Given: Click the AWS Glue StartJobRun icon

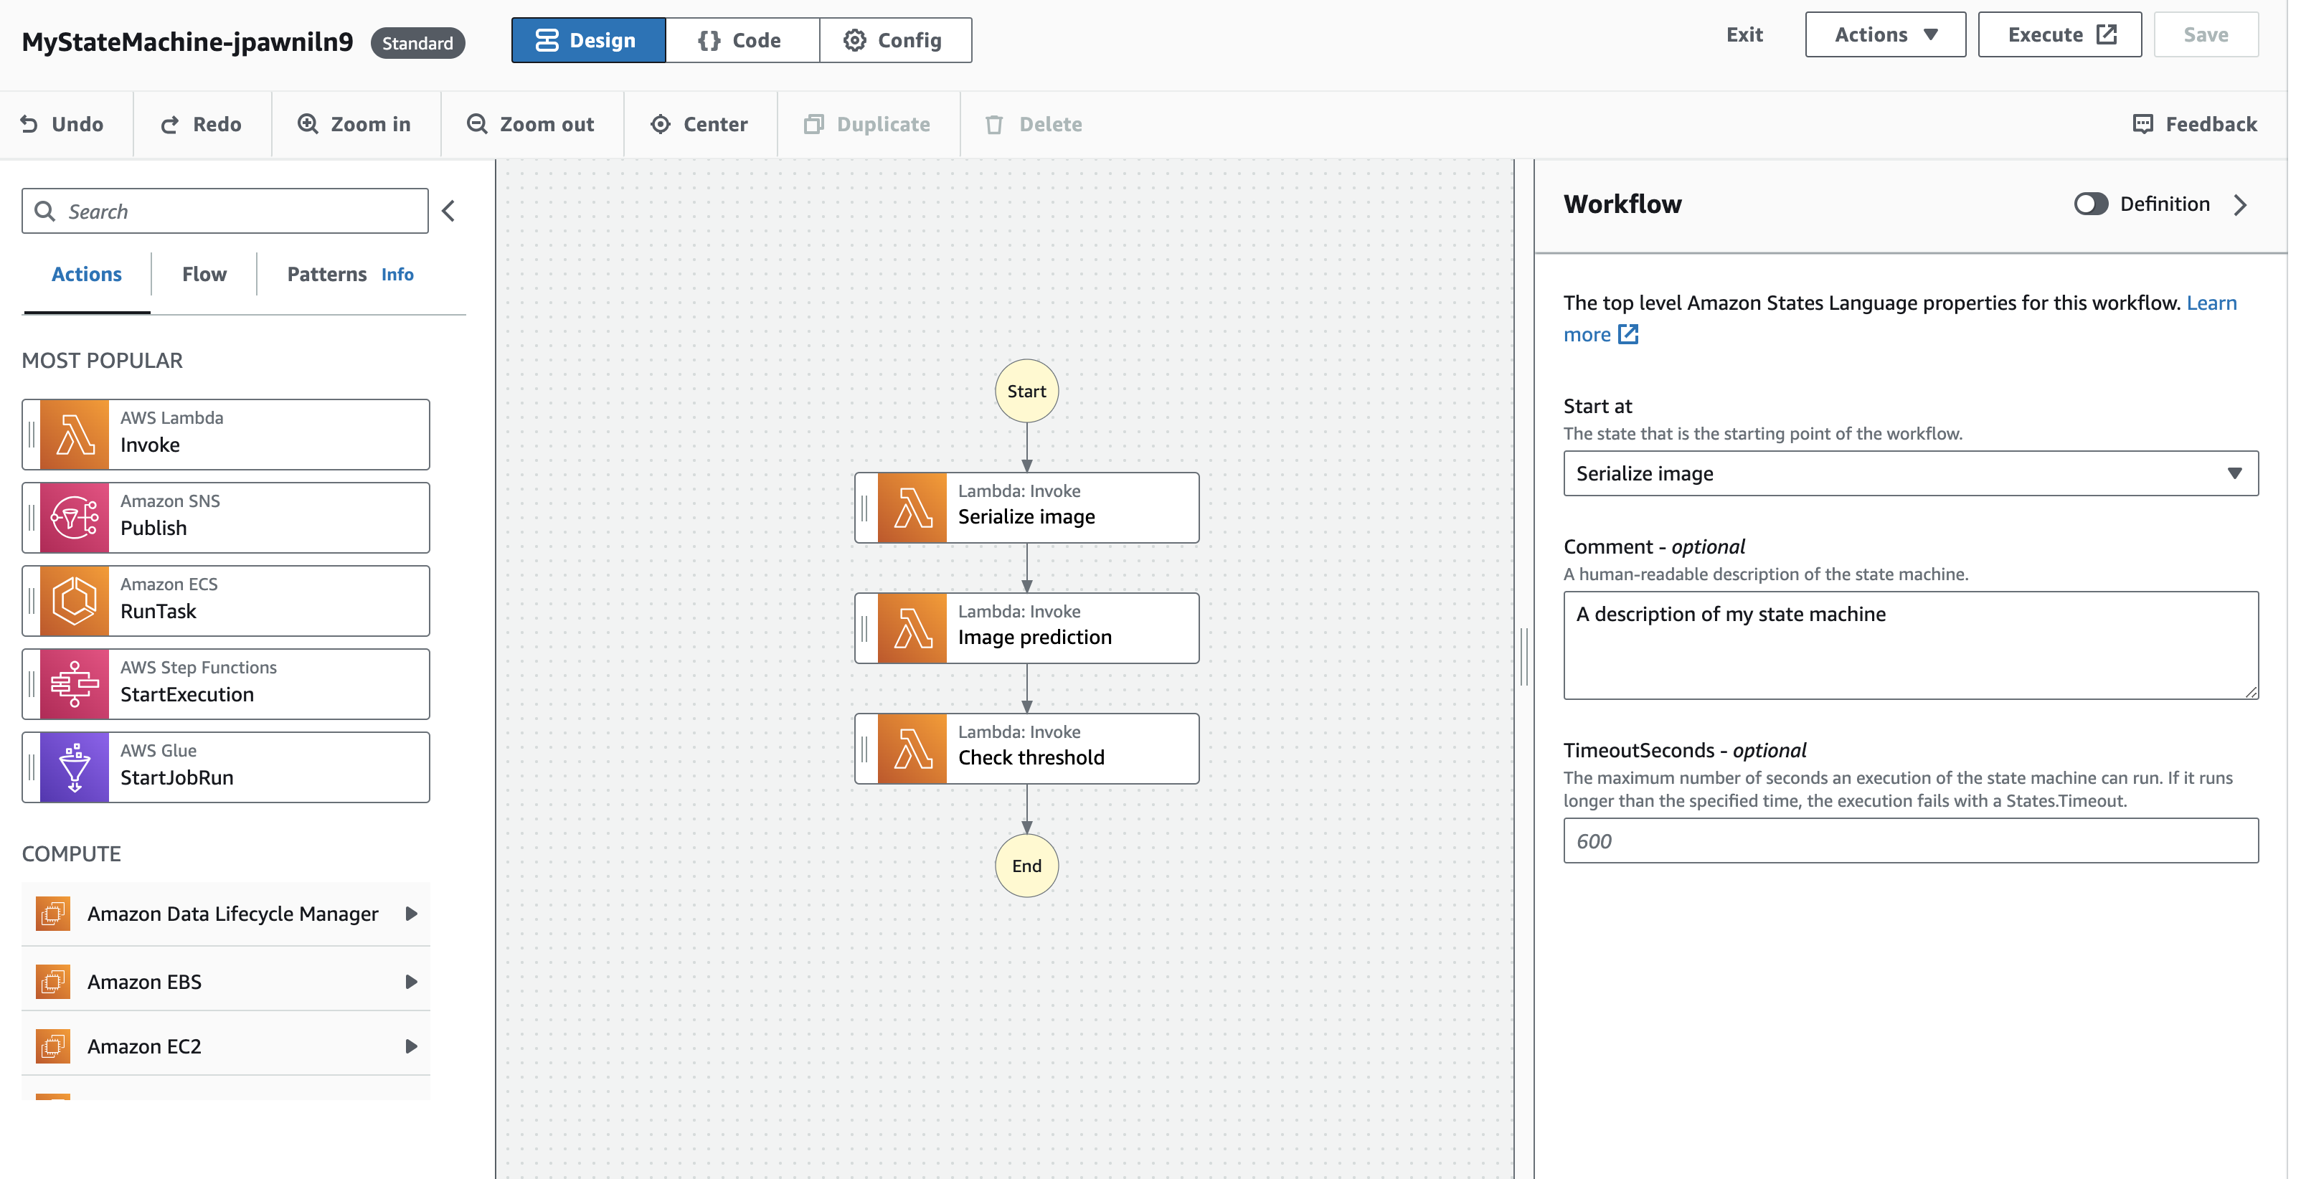Looking at the screenshot, I should click(x=74, y=767).
